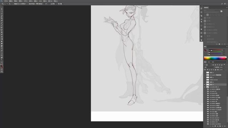Switch to the Paths tab
228x128 pixels.
point(213,62)
